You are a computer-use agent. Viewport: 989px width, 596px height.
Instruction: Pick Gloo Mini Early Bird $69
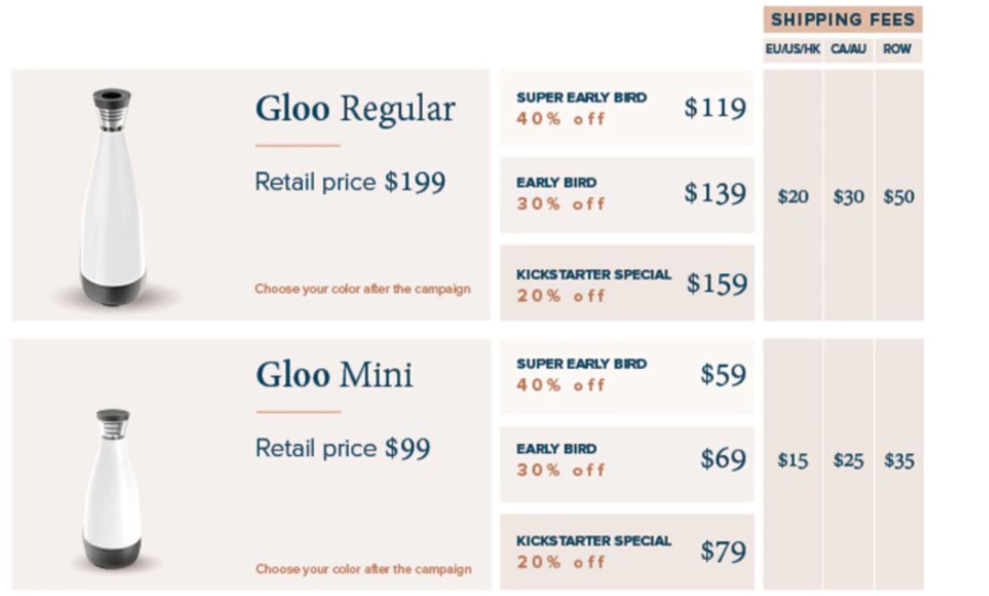tap(627, 460)
